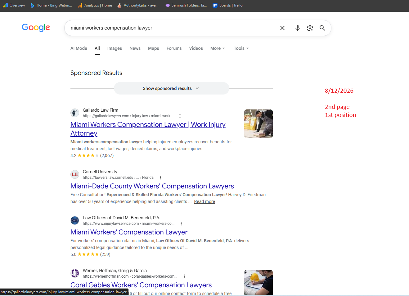The height and width of the screenshot is (296, 409).
Task: Click the 5.0 star rating (259)
Action: [90, 254]
